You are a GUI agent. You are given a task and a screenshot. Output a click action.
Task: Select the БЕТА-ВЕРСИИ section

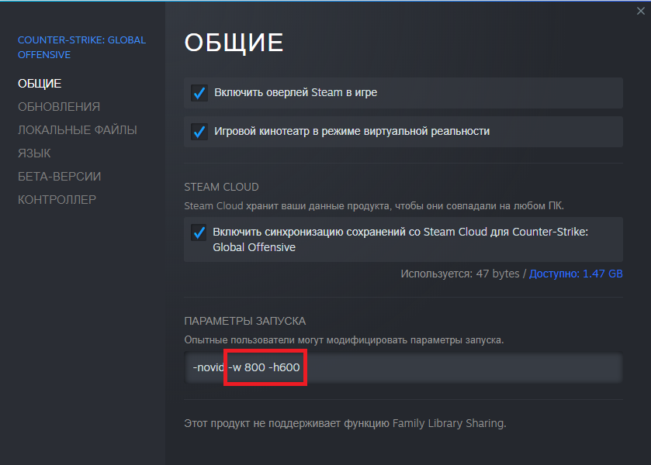pos(60,177)
